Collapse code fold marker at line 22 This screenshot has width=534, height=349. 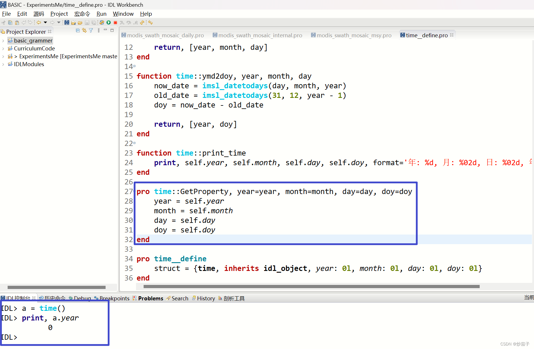tap(135, 143)
